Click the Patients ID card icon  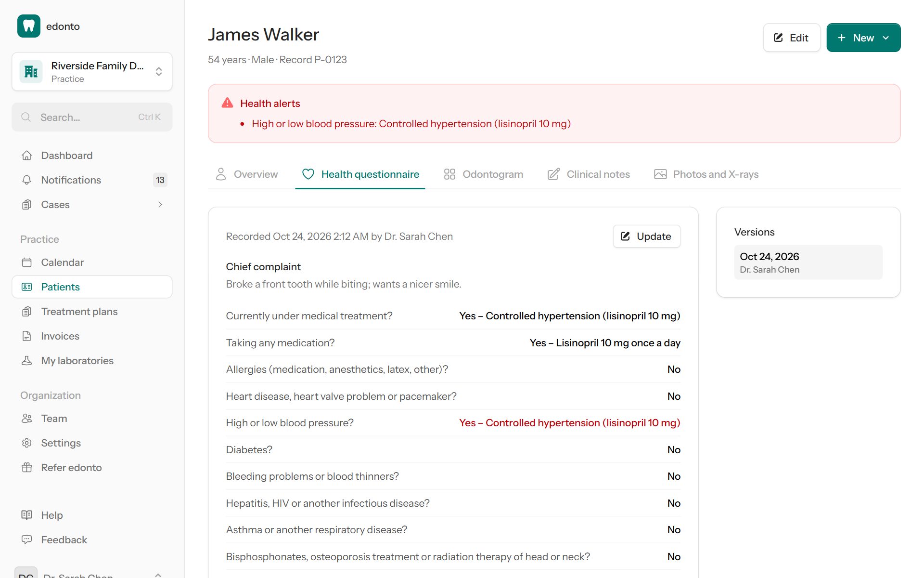[27, 287]
